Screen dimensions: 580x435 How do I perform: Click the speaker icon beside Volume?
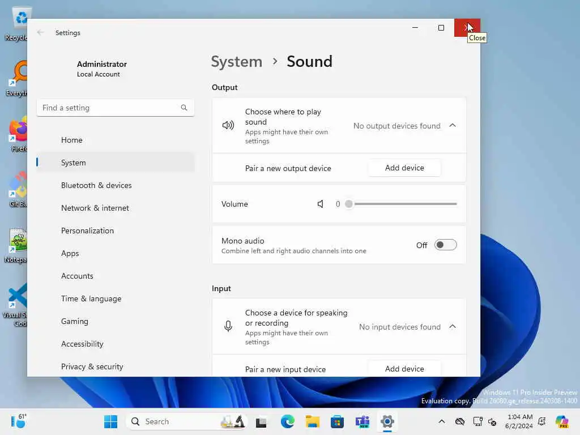pos(321,204)
